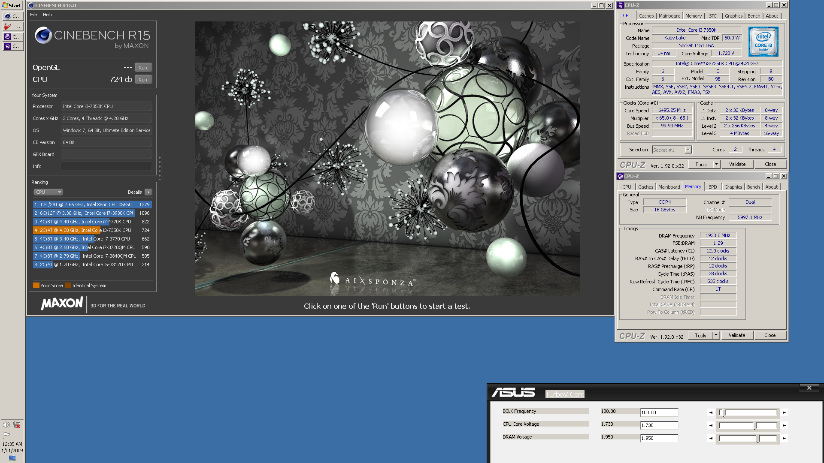
Task: Click the empty Info field in Your System
Action: click(106, 166)
